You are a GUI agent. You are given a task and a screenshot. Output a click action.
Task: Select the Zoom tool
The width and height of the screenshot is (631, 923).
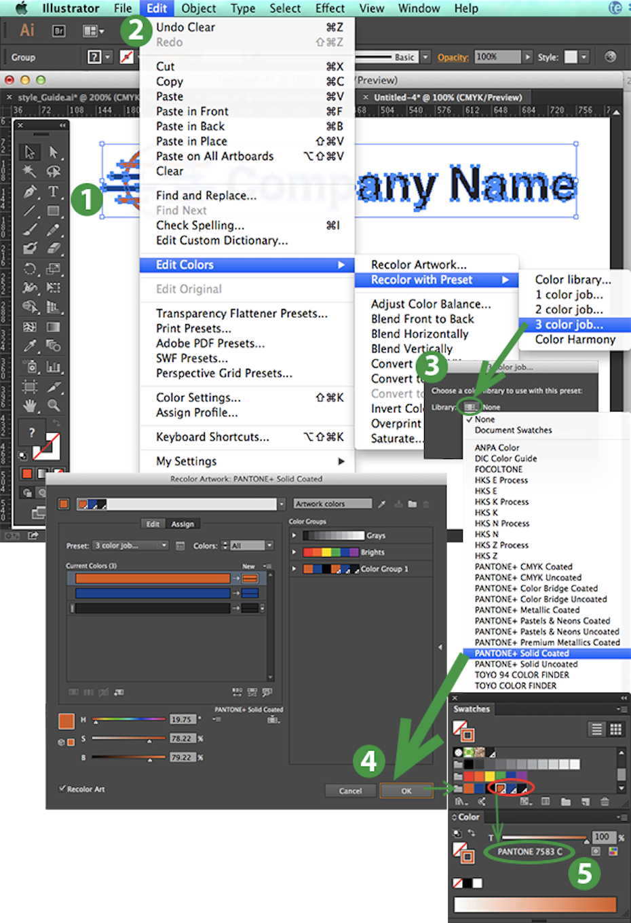click(53, 406)
